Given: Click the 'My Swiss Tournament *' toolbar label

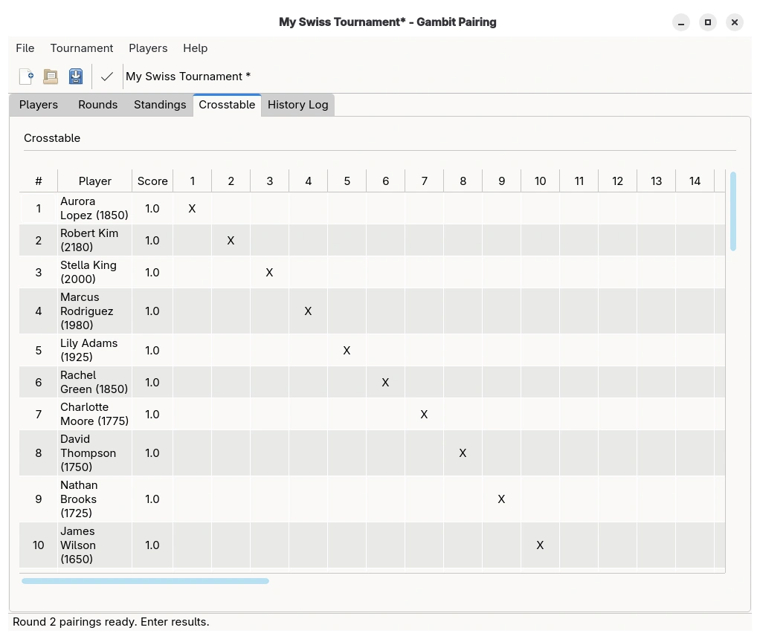Looking at the screenshot, I should pyautogui.click(x=188, y=77).
